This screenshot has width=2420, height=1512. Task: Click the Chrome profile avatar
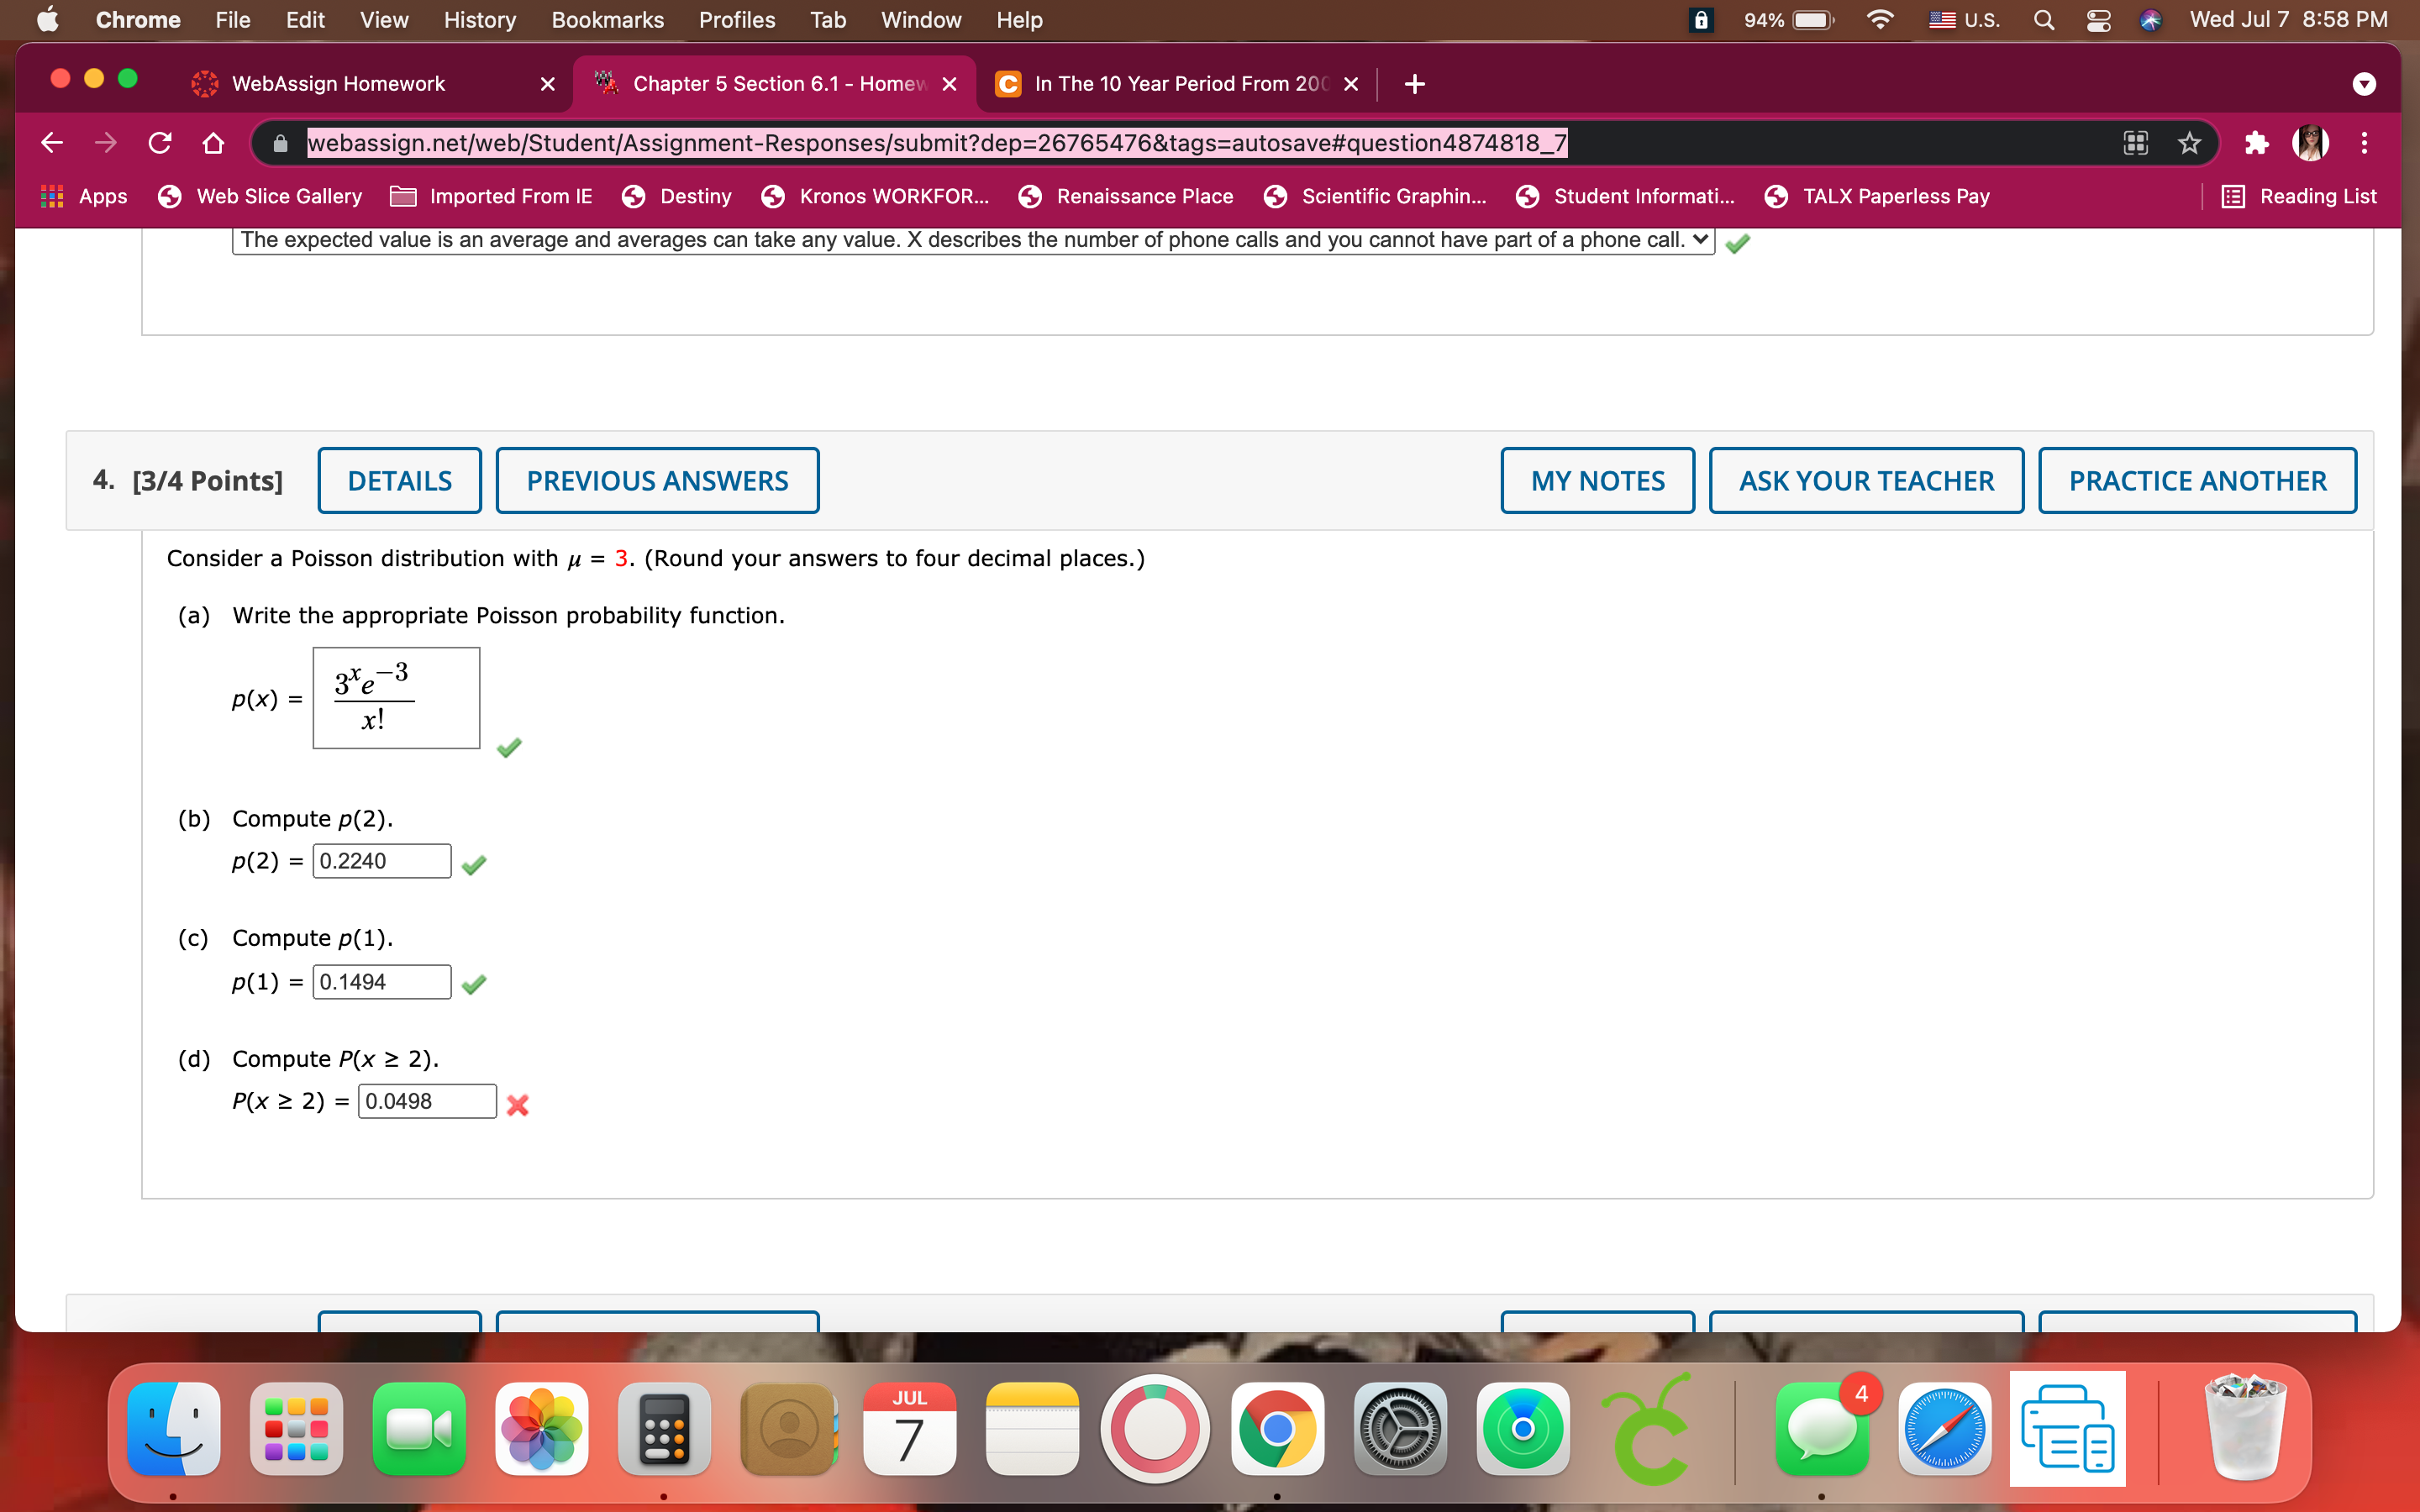(x=2311, y=142)
